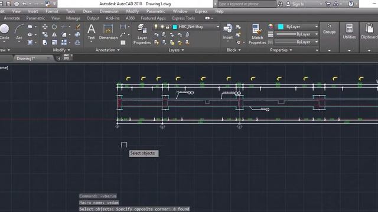378x212 pixels.
Task: Choose the Copy tool in Modify panel
Action: click(x=45, y=35)
